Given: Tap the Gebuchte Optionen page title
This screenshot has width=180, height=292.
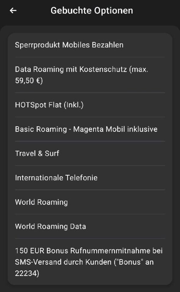Looking at the screenshot, I should (x=92, y=11).
